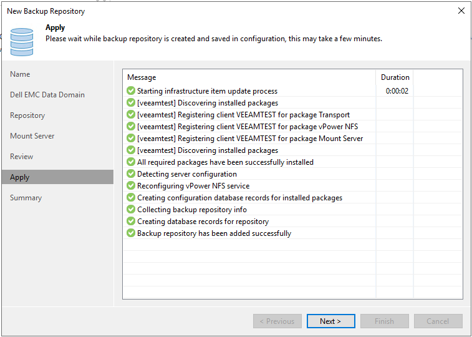The width and height of the screenshot is (472, 337).
Task: Jump to the Summary step
Action: click(26, 198)
